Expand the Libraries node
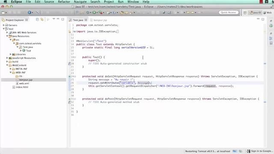This screenshot has width=274, height=154. pyautogui.click(x=11, y=54)
